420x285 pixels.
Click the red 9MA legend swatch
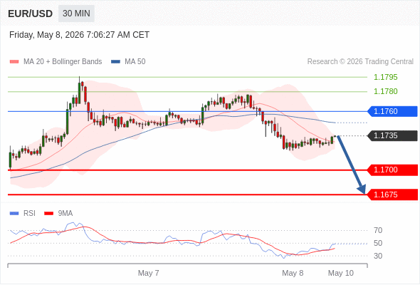[48, 214]
